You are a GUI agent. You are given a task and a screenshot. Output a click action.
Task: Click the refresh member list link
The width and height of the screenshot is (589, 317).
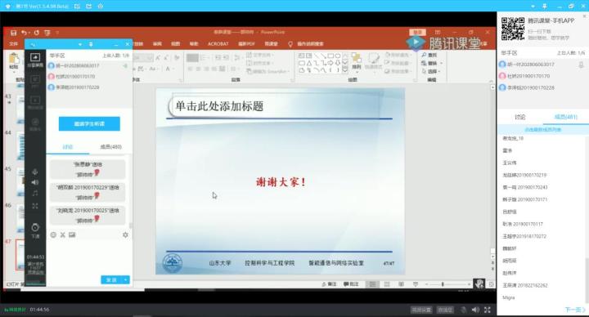543,129
